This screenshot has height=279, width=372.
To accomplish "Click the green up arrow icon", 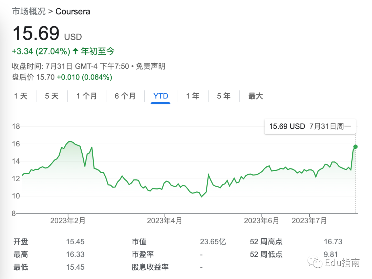I will (x=75, y=52).
